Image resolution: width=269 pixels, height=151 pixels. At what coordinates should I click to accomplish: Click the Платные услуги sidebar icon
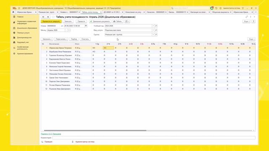14,33
